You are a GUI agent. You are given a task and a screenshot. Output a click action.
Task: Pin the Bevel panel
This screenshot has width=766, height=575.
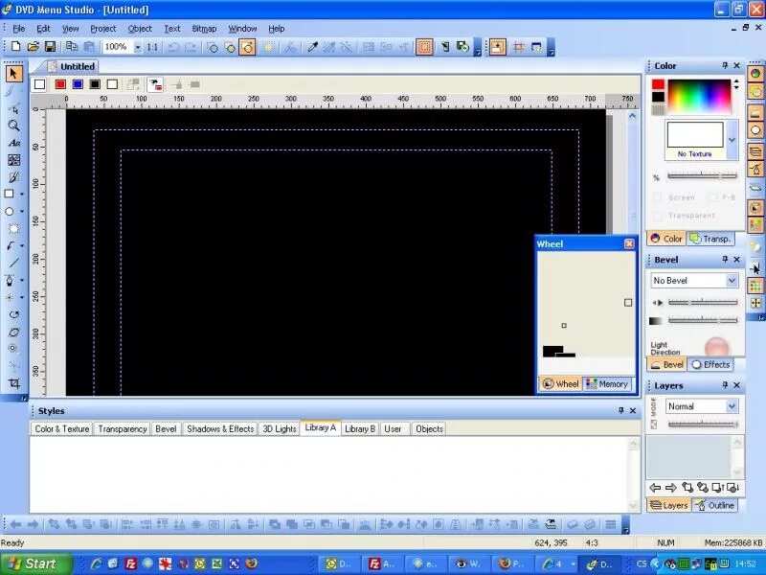coord(725,259)
